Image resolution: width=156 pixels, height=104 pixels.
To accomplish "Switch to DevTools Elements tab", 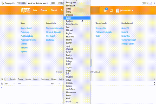I will [12, 79].
